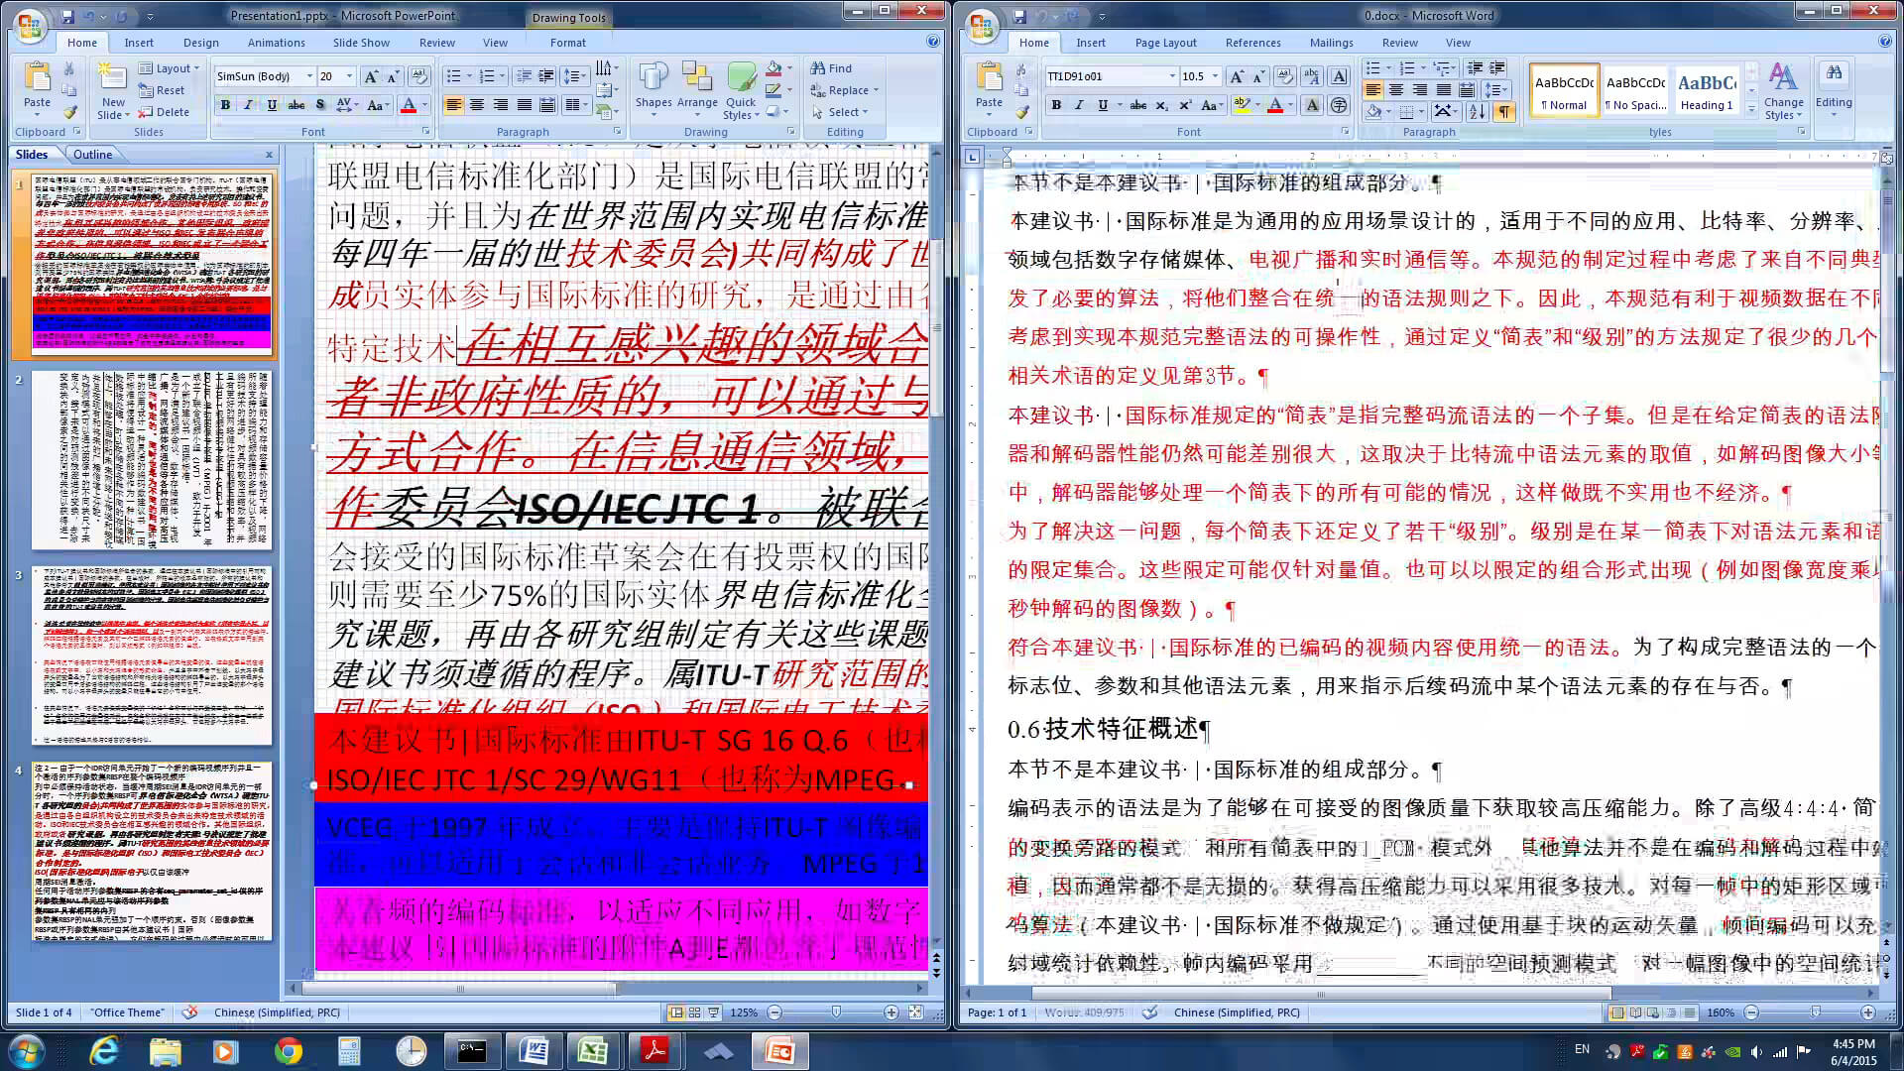This screenshot has width=1904, height=1071.
Task: Select the Heading 1 style in Word
Action: (x=1707, y=91)
